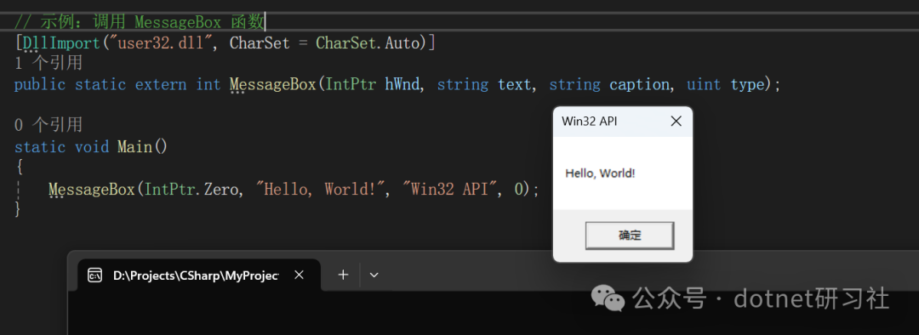The width and height of the screenshot is (919, 335).
Task: Open a new terminal tab with plus
Action: pos(344,275)
